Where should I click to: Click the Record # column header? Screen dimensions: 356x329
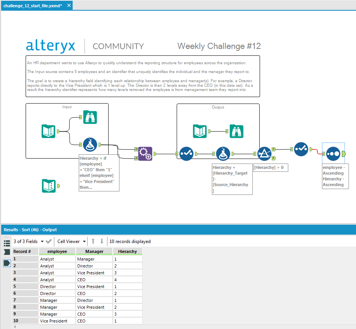click(x=25, y=251)
